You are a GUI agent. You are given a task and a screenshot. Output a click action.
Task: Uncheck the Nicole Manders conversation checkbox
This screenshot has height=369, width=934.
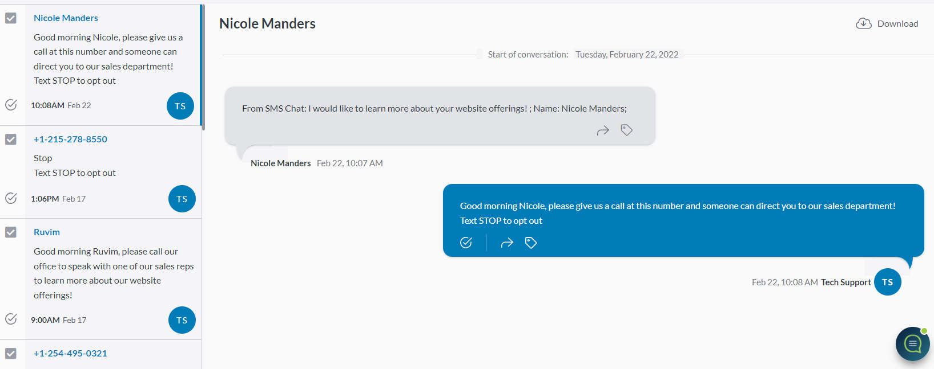click(x=11, y=18)
